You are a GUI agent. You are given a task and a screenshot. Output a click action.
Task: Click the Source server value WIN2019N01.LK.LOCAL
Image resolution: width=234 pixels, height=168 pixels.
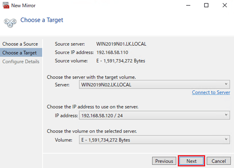[x=121, y=44]
